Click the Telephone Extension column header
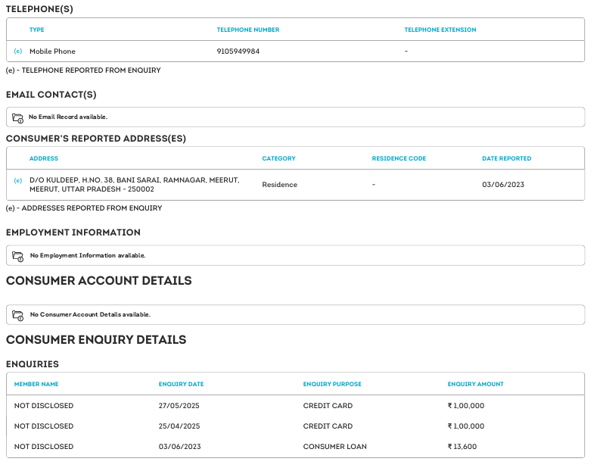603x471 pixels. click(440, 30)
